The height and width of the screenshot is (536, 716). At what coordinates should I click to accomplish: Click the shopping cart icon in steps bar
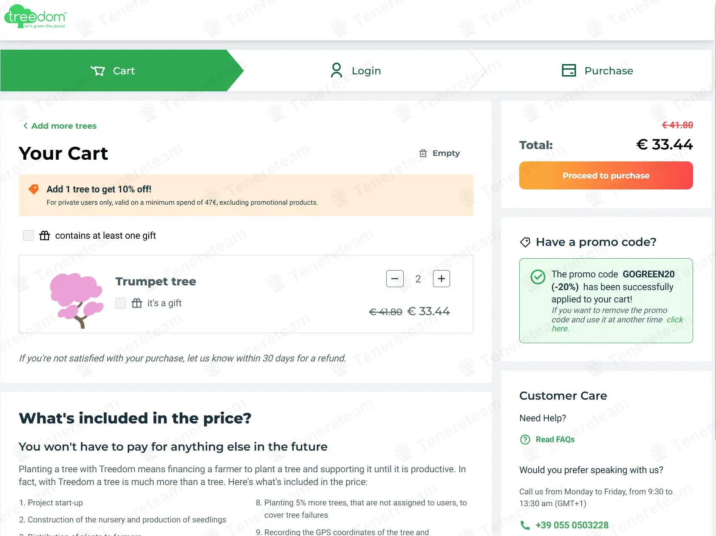coord(98,71)
